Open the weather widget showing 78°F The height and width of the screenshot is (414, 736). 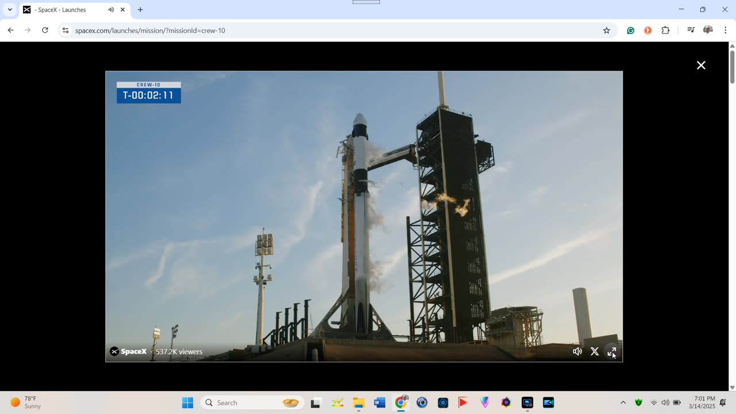pyautogui.click(x=26, y=402)
